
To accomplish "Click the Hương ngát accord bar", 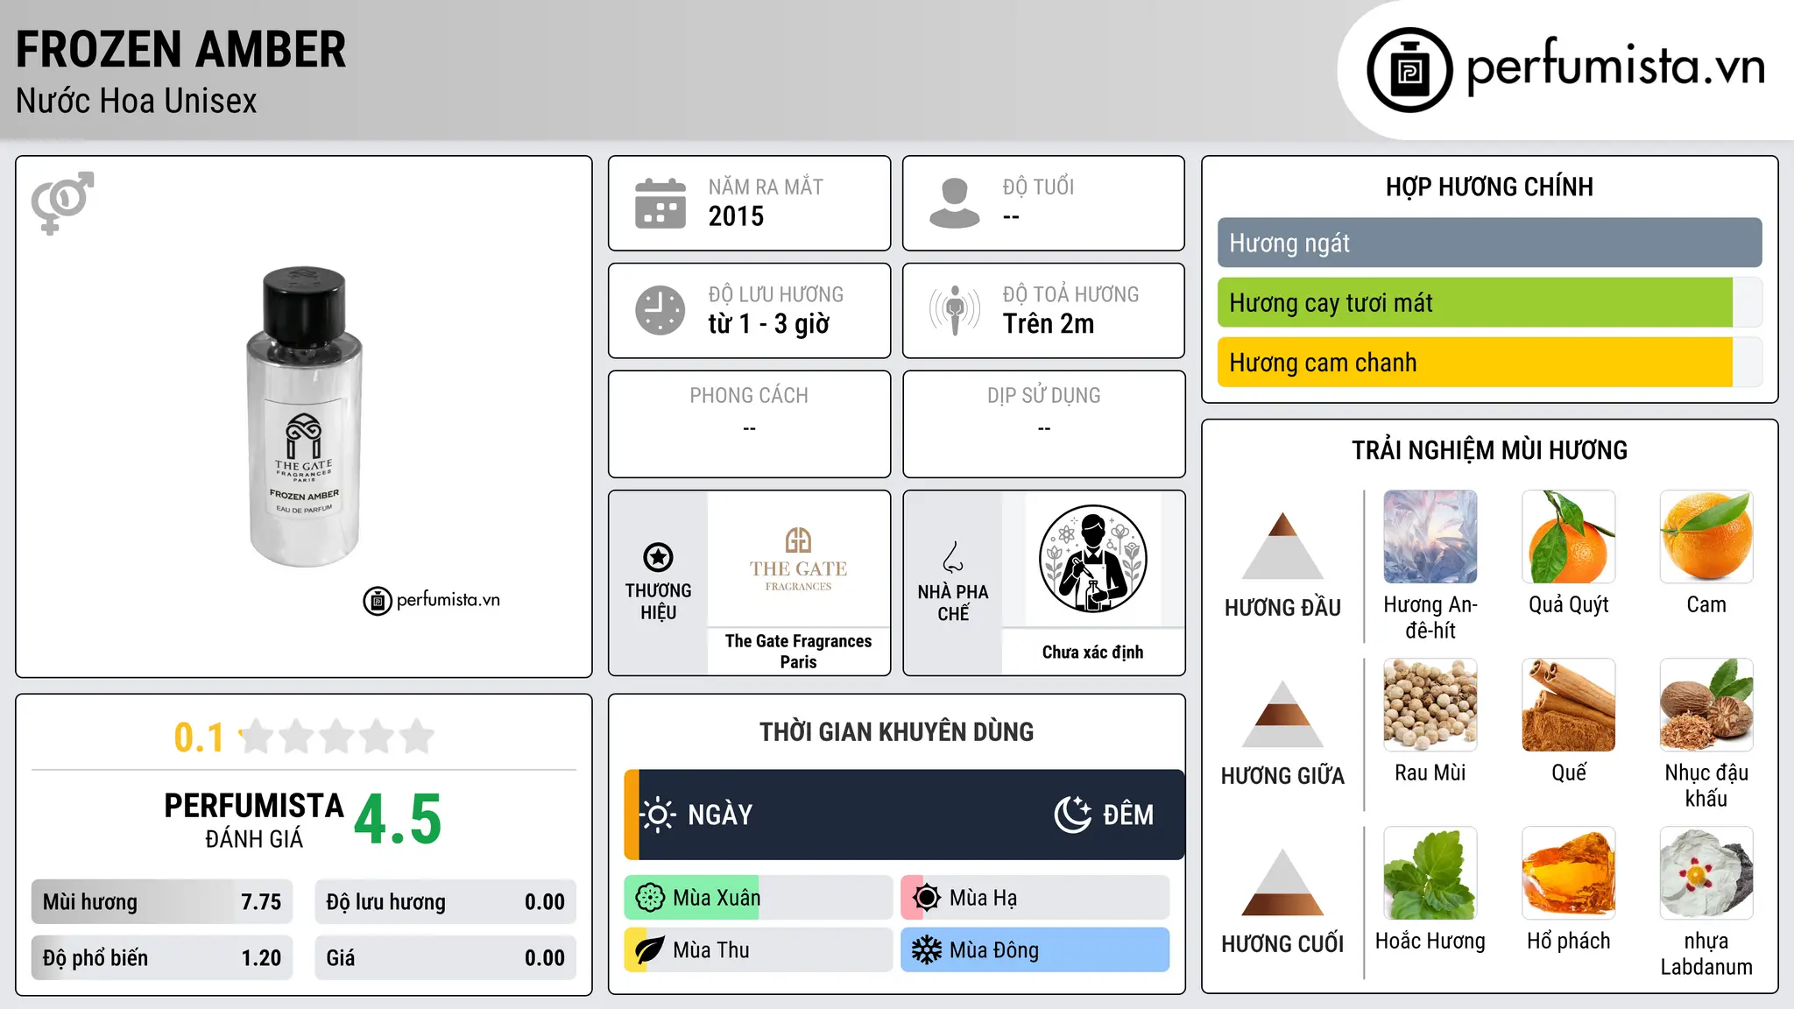I will [x=1489, y=243].
